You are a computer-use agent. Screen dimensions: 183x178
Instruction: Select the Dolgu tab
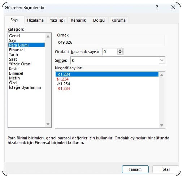tap(99, 20)
